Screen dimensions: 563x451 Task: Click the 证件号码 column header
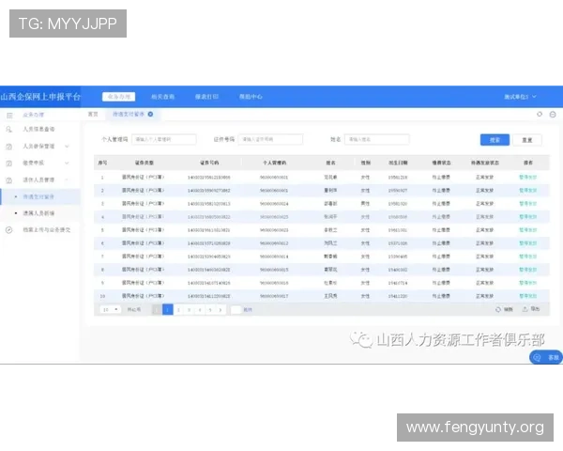pyautogui.click(x=209, y=163)
